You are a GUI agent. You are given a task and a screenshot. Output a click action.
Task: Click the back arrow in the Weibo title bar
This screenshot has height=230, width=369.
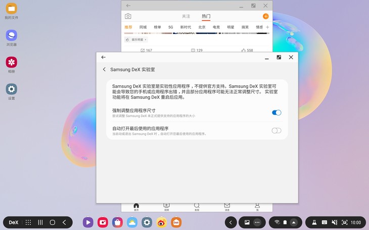tap(128, 6)
